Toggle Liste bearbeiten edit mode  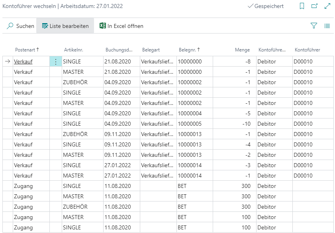(65, 26)
